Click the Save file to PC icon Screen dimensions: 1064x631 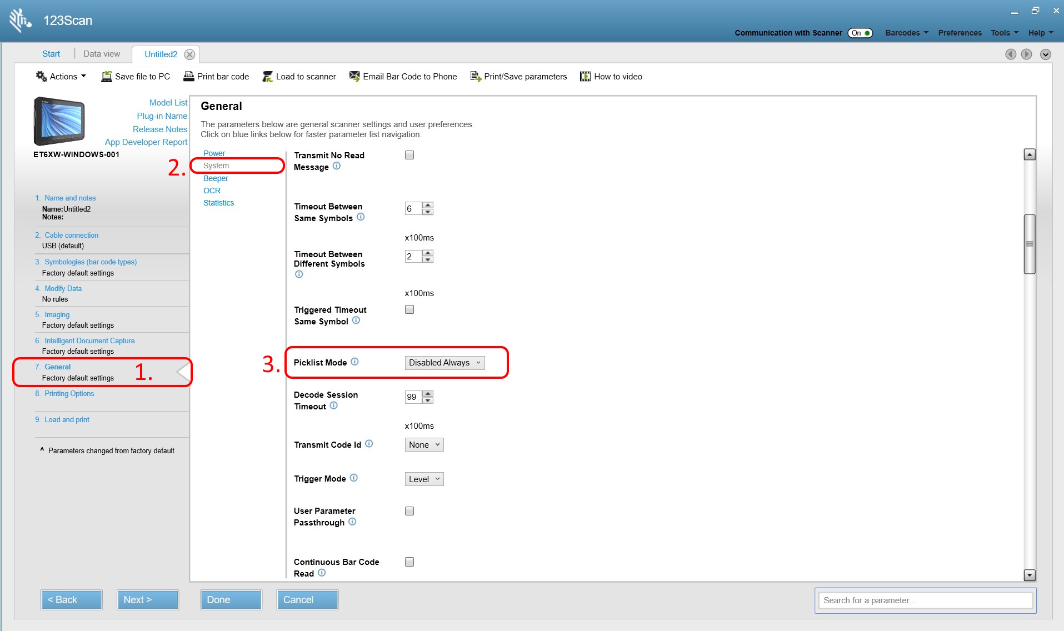click(106, 77)
